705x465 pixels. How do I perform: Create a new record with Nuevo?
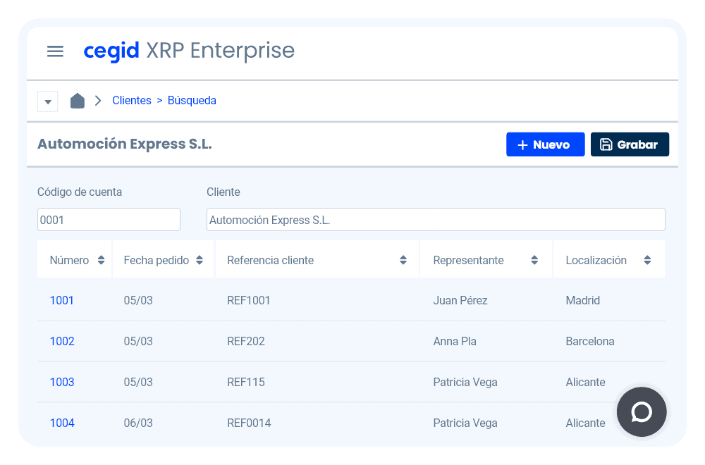click(545, 144)
